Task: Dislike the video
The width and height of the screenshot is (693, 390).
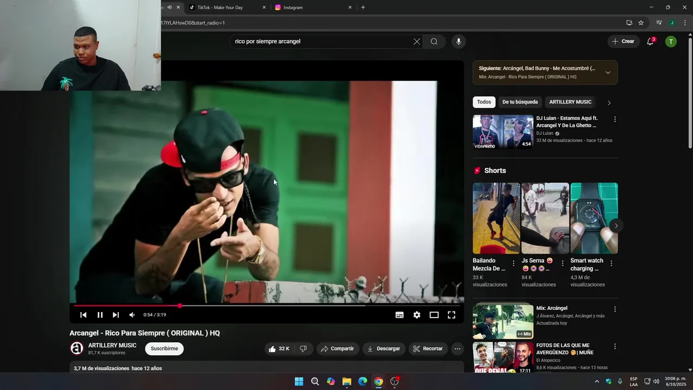Action: pos(303,349)
